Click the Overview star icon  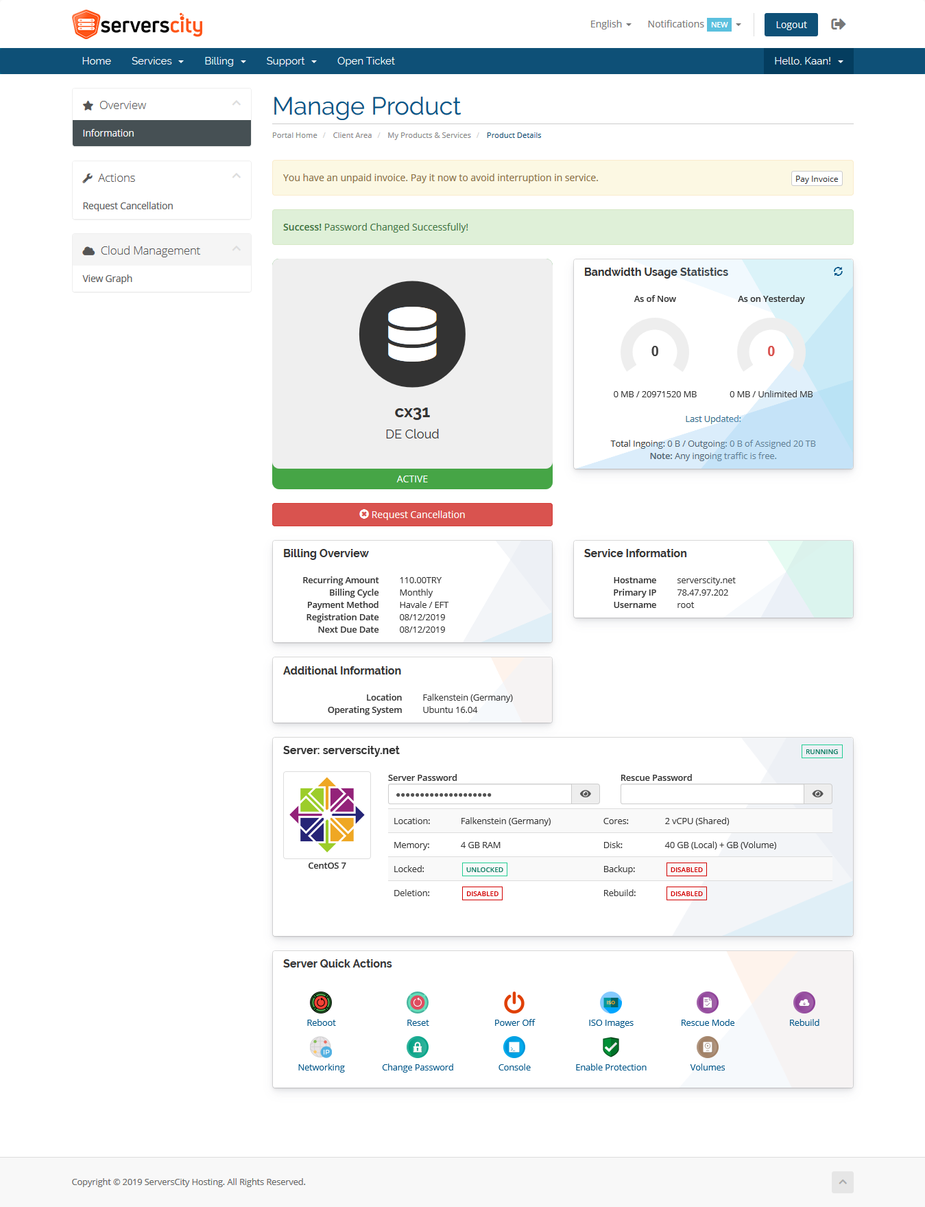click(88, 106)
